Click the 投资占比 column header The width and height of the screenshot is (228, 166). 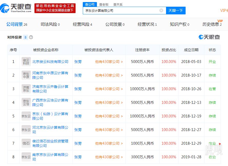(169, 50)
